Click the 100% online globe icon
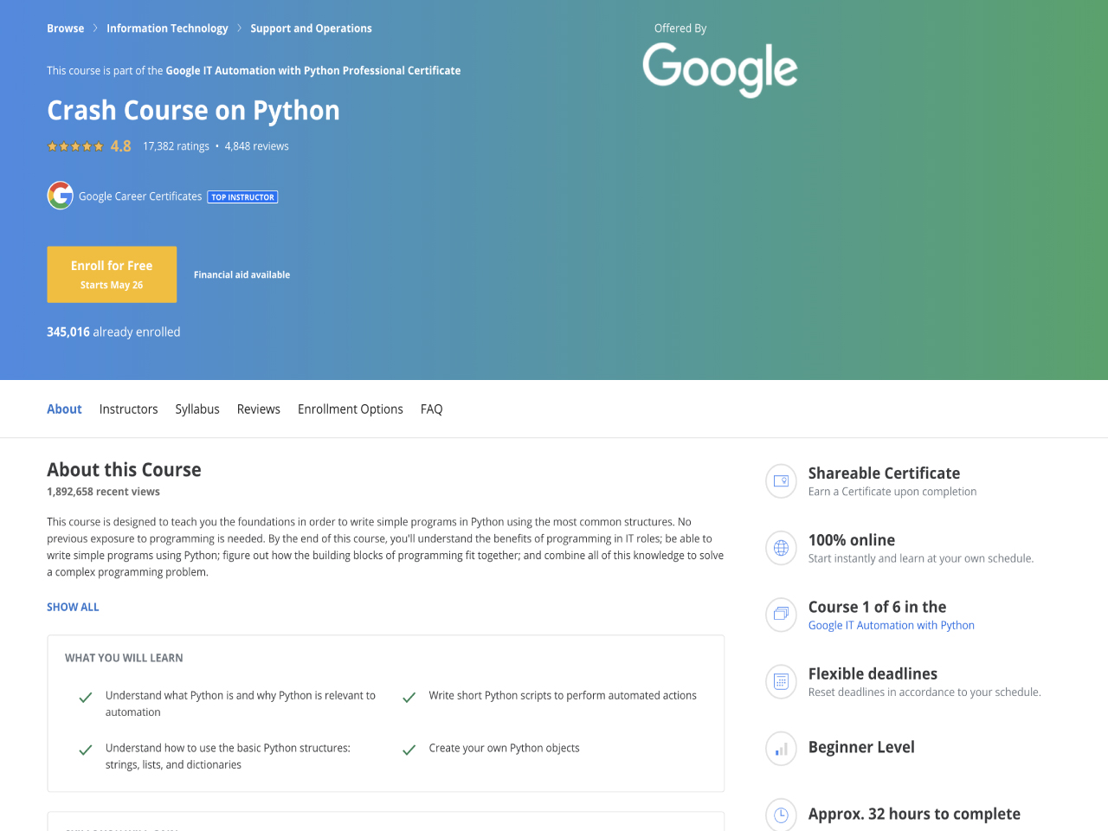This screenshot has height=831, width=1108. 781,548
